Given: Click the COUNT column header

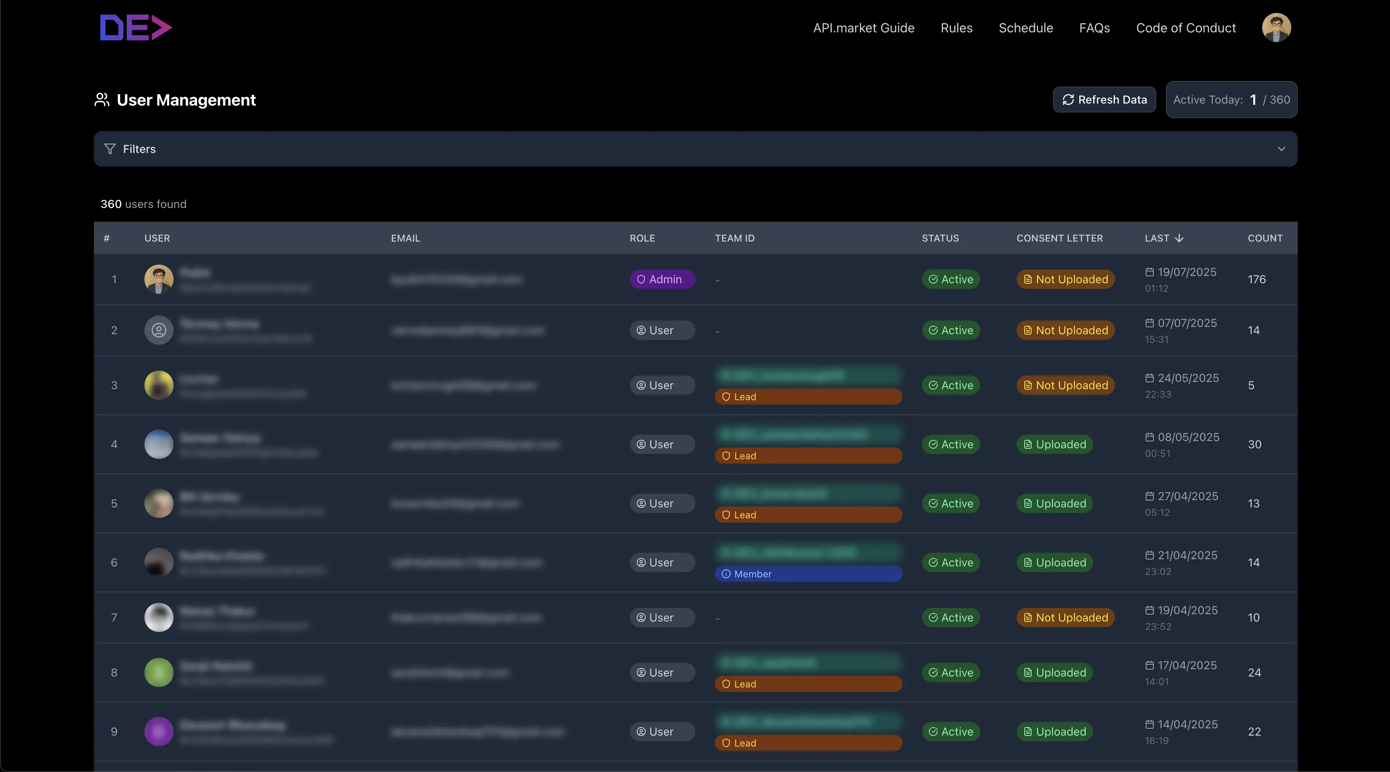Looking at the screenshot, I should [1265, 238].
